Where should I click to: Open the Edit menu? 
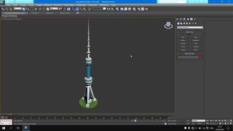pos(8,5)
